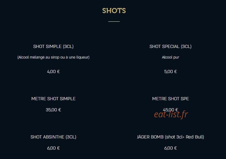Viewport: 226px width, 159px height.
Task: Open the eat-list.fr watermark link
Action: [171, 114]
